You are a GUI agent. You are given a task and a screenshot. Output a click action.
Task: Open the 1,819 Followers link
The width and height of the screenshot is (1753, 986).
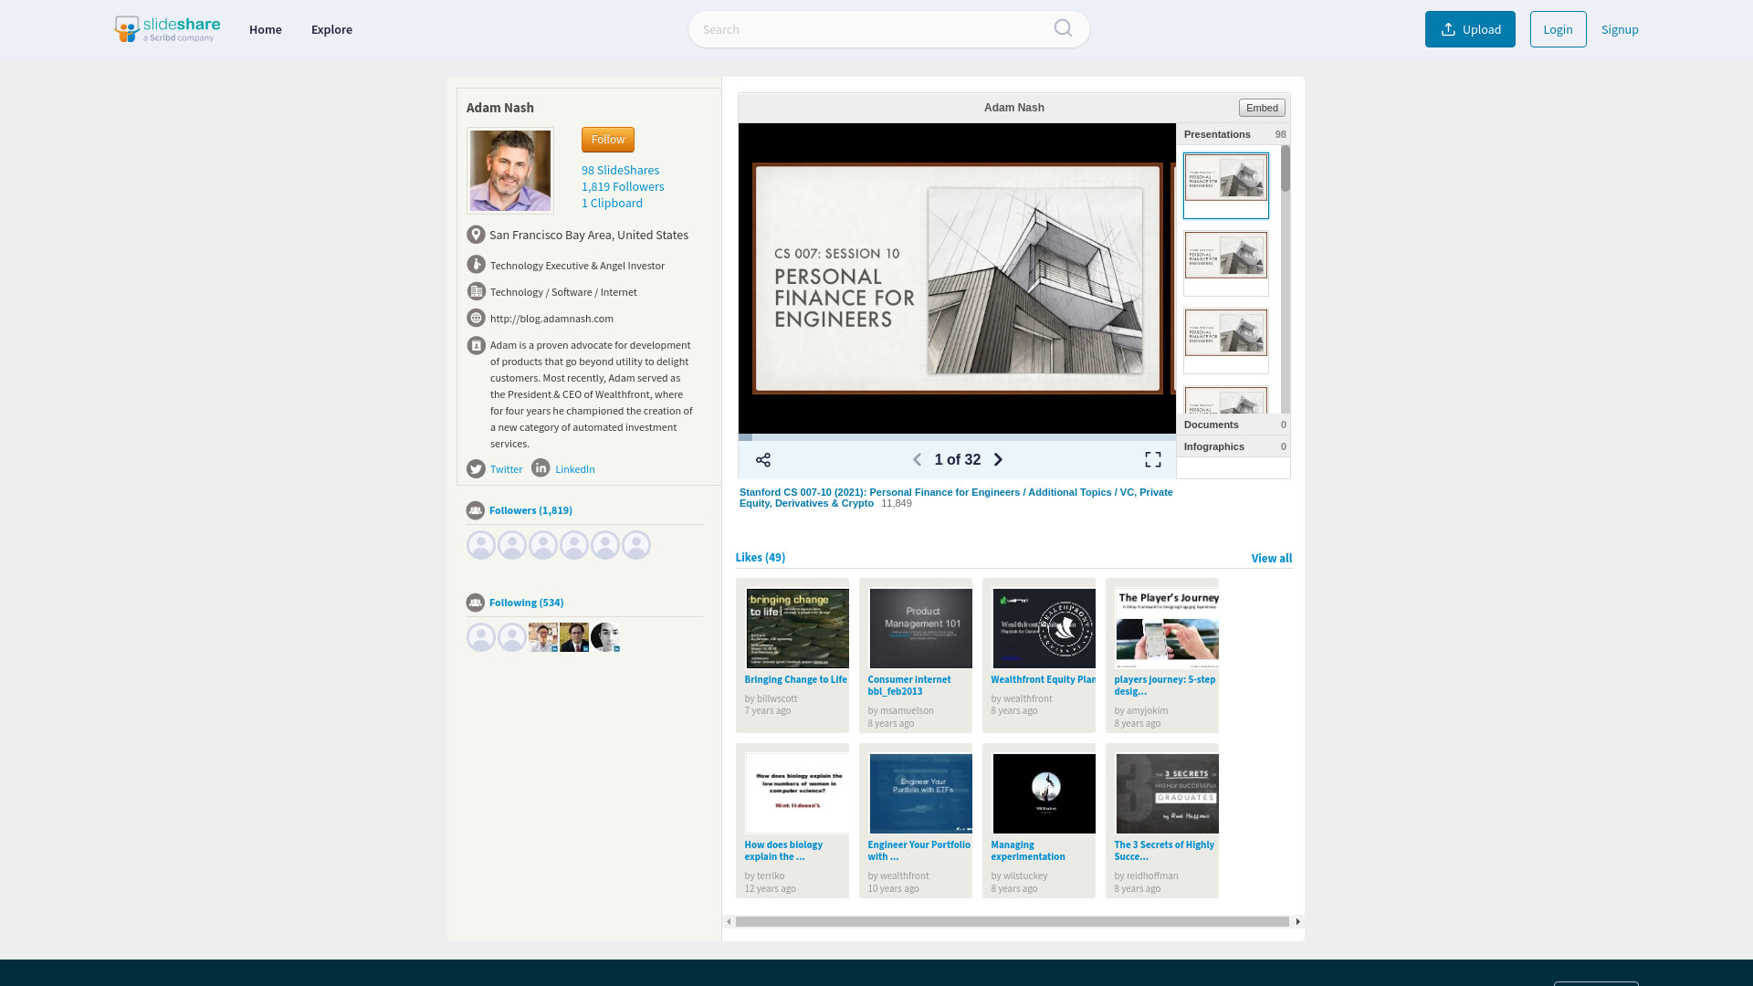(x=623, y=187)
